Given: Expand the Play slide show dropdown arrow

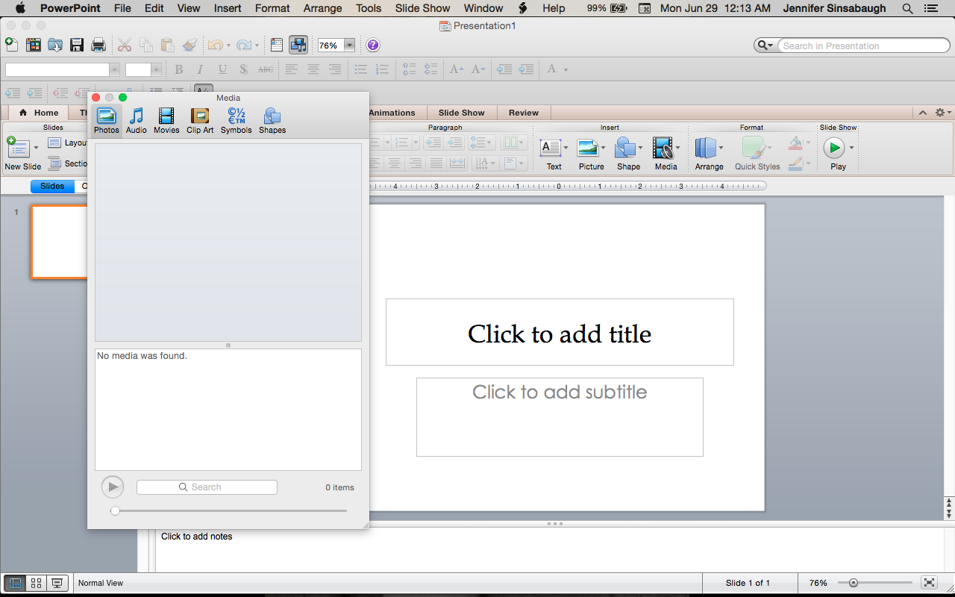Looking at the screenshot, I should [x=851, y=148].
